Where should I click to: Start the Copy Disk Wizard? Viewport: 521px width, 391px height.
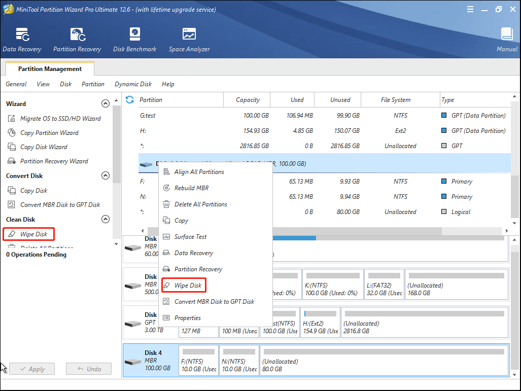coord(37,147)
